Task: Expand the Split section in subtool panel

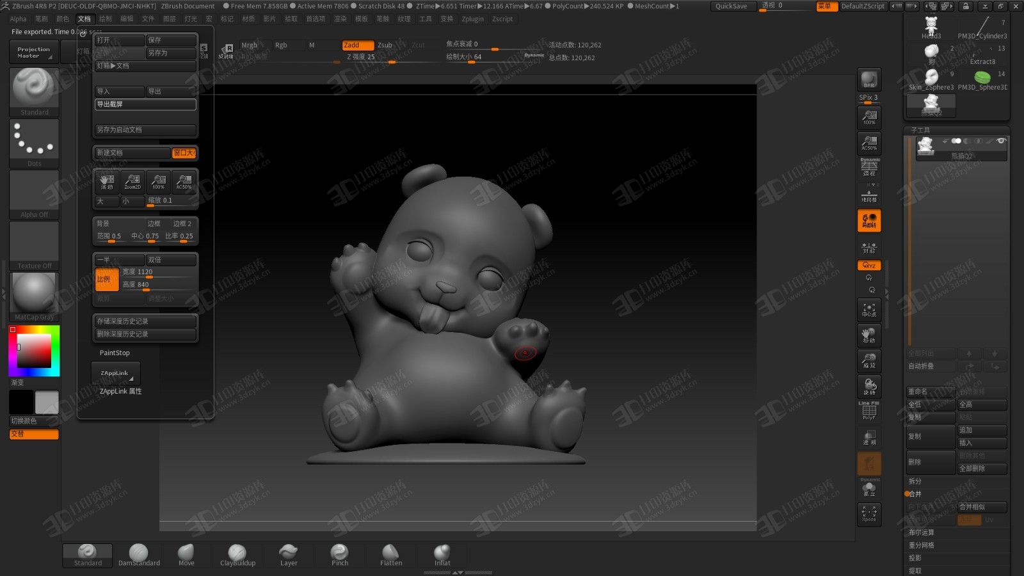Action: click(915, 481)
